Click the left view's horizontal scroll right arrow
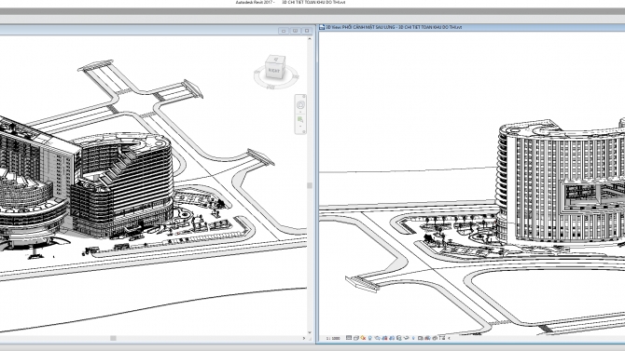This screenshot has width=625, height=351. (304, 338)
